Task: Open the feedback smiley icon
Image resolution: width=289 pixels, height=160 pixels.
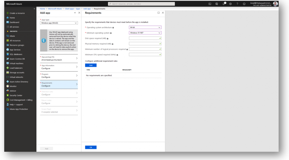Action: tap(244, 4)
